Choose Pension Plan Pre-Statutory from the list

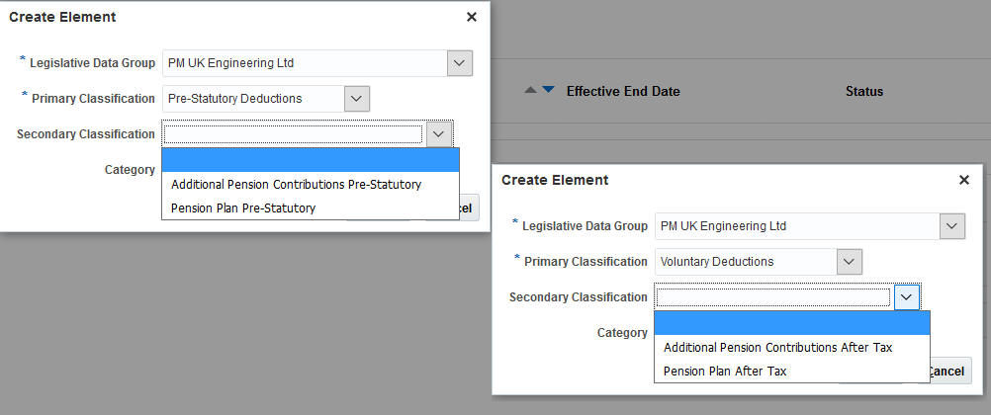(243, 208)
